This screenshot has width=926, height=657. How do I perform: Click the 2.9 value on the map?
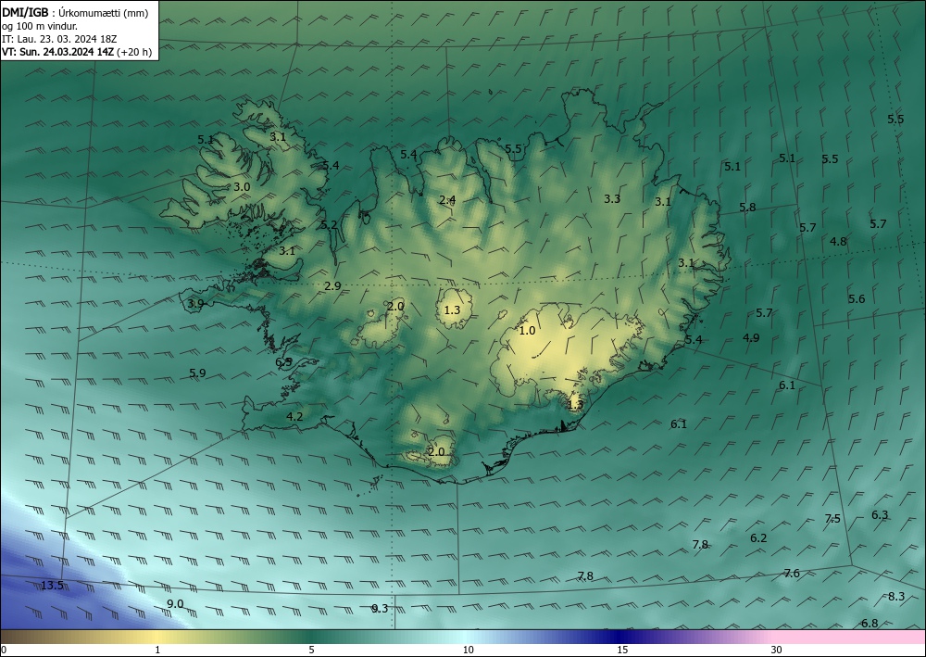(332, 286)
